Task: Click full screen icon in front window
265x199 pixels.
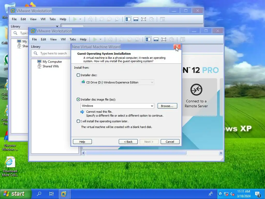Action: click(164, 39)
